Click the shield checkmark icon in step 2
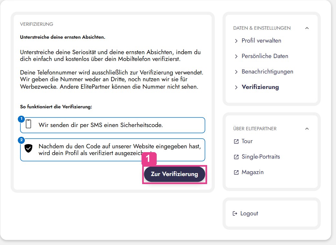 click(x=28, y=148)
